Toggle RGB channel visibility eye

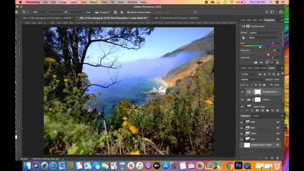click(x=242, y=123)
